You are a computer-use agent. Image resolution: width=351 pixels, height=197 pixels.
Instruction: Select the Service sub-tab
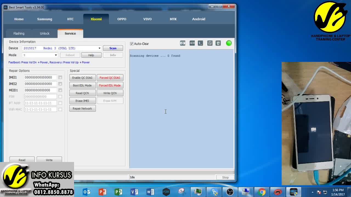pyautogui.click(x=70, y=33)
